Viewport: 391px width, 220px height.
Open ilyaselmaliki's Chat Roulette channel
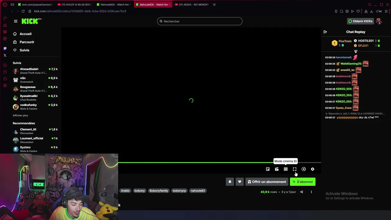(x=35, y=98)
